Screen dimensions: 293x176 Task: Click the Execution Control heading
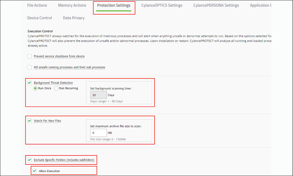[x=40, y=31]
